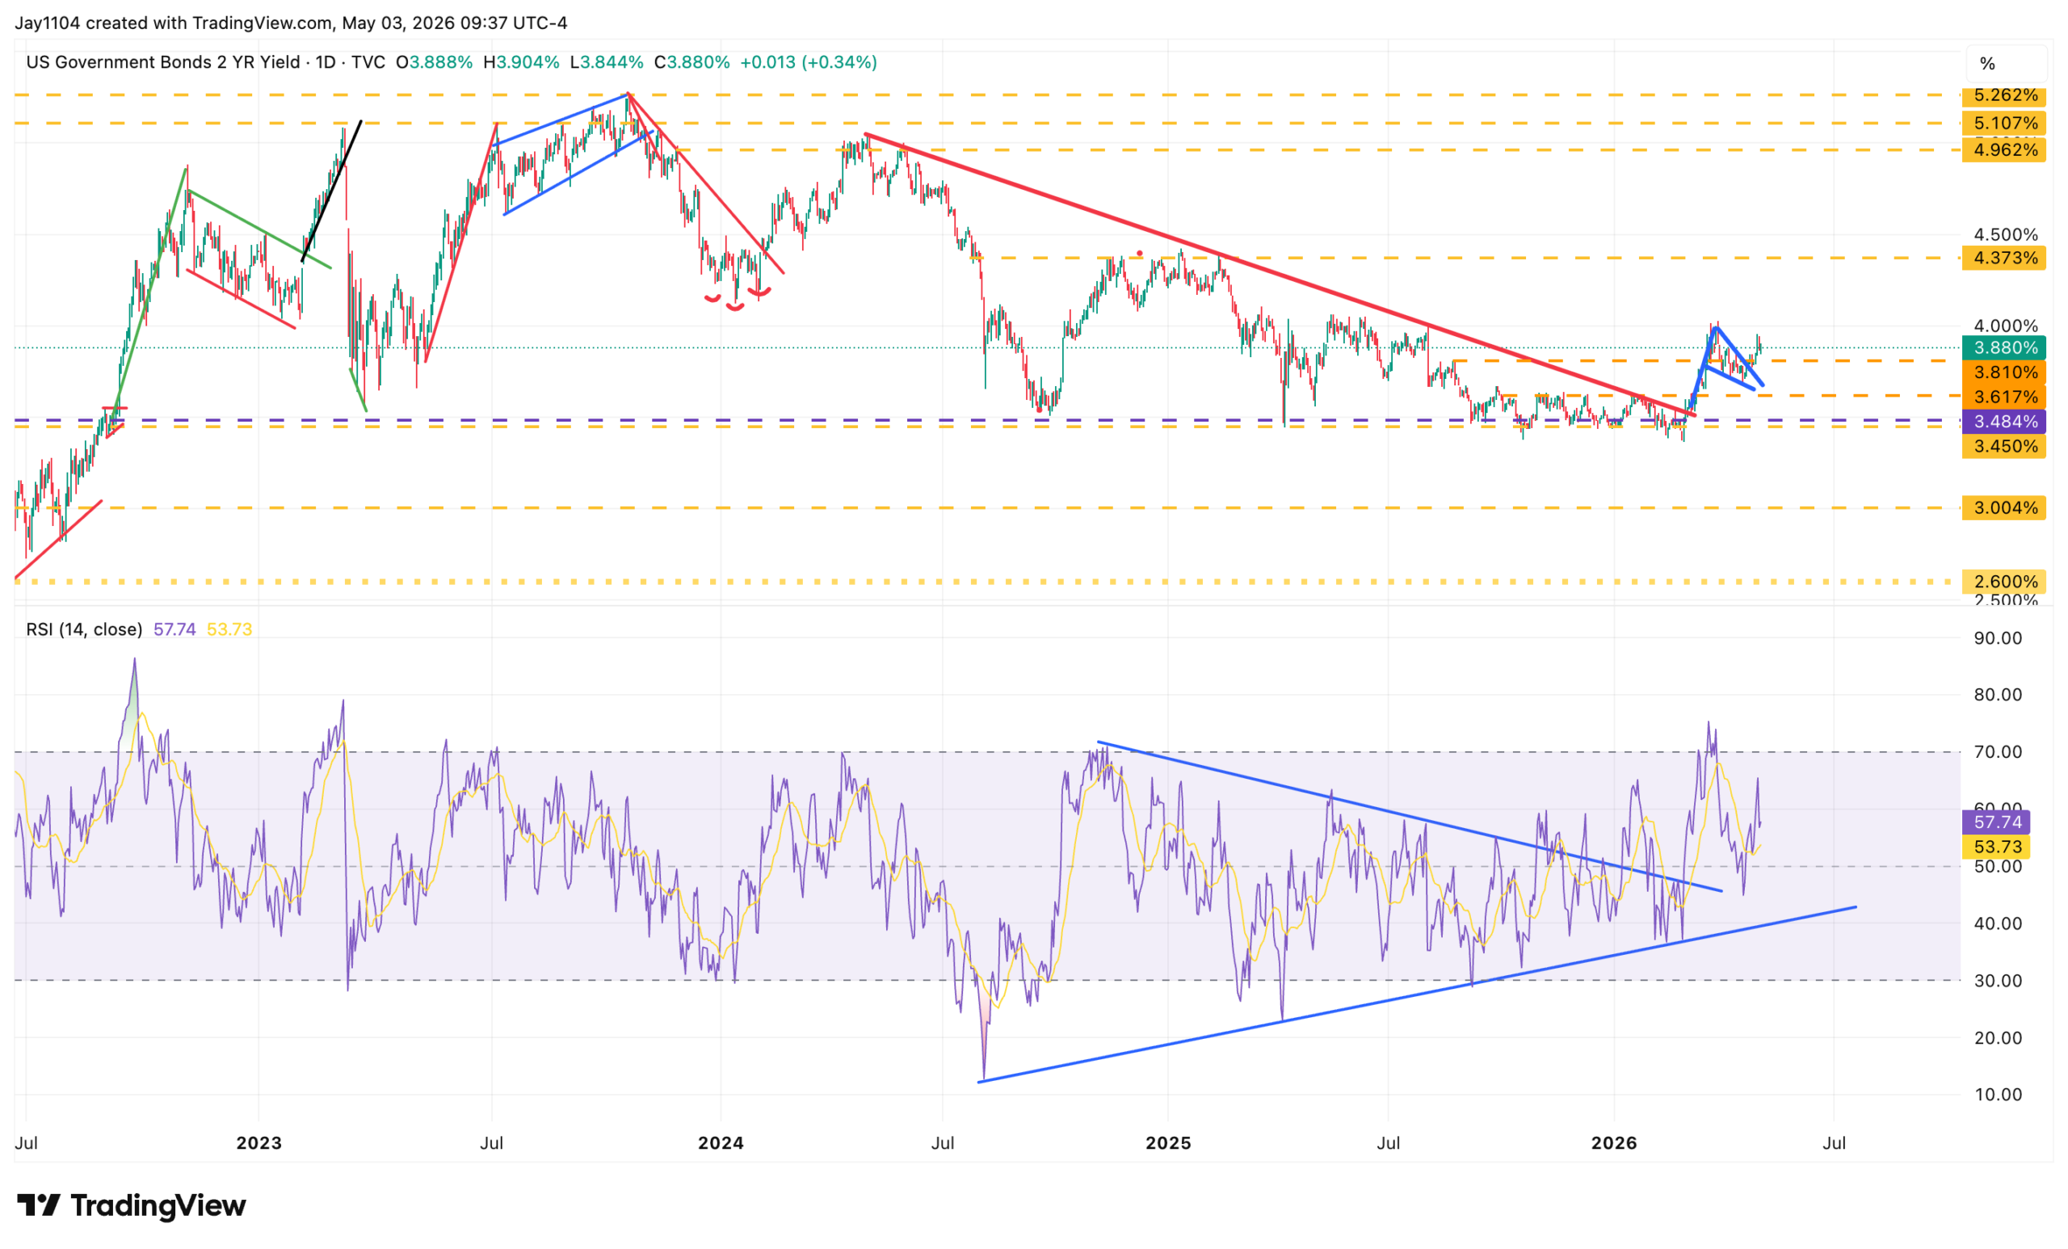Click the 10.00 tick on the RSI axis
This screenshot has width=2068, height=1249.
coord(1999,1095)
